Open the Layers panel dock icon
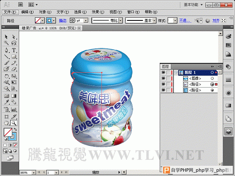 click(x=228, y=131)
